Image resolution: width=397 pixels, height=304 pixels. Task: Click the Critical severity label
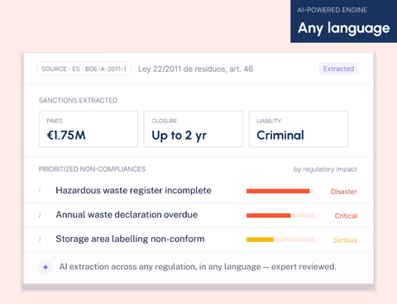[x=346, y=216]
